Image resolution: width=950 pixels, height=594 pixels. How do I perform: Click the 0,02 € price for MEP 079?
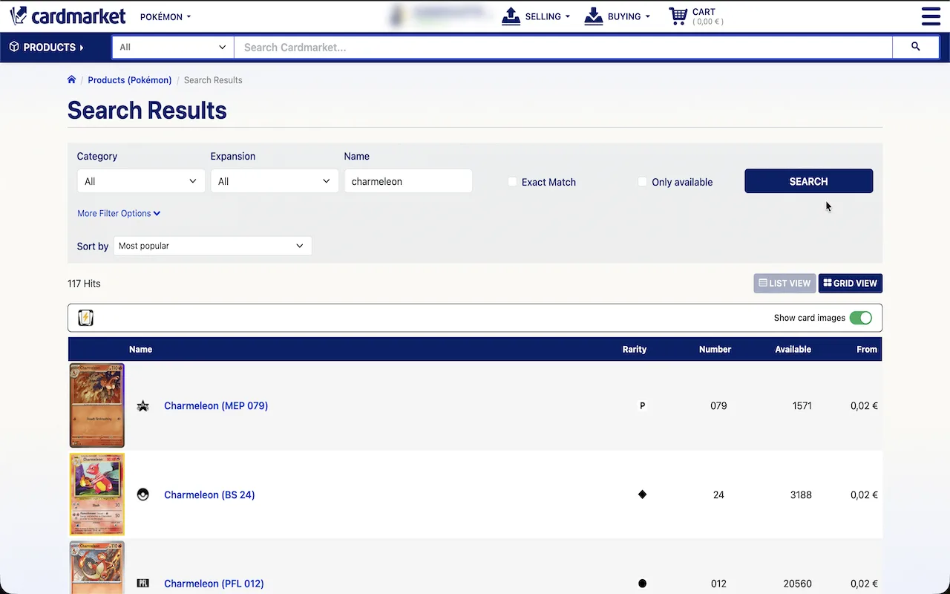(x=865, y=405)
